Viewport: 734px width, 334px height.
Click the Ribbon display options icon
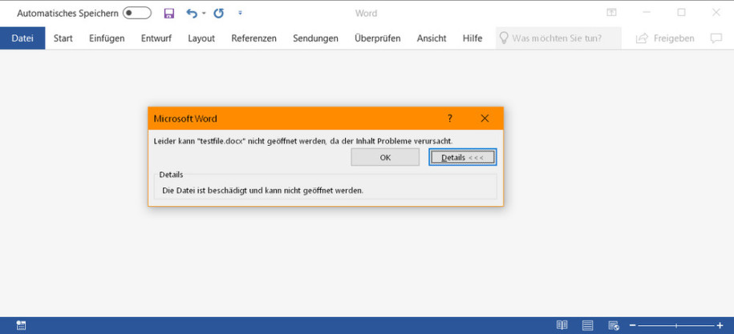pyautogui.click(x=611, y=13)
